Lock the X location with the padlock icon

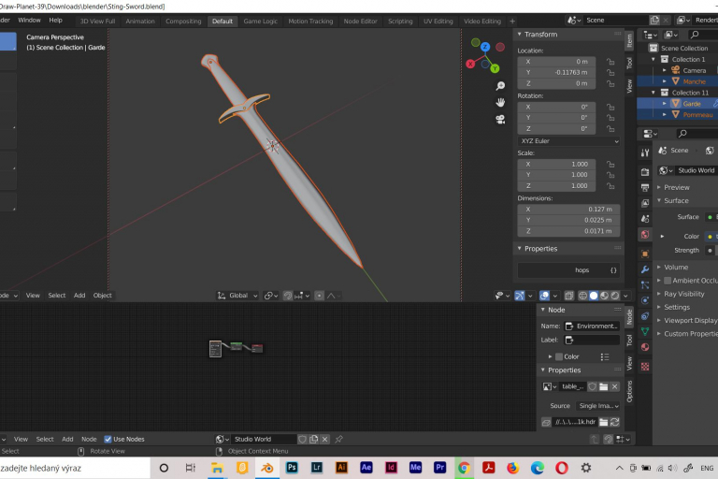point(610,62)
